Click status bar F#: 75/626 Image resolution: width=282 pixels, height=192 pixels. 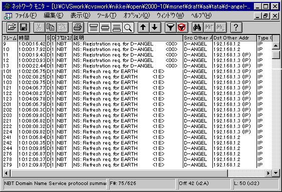(142, 184)
